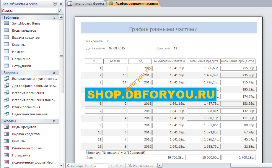Select the Сотрудники table icon
Image resolution: width=272 pixels, height=168 pixels.
coord(6,66)
